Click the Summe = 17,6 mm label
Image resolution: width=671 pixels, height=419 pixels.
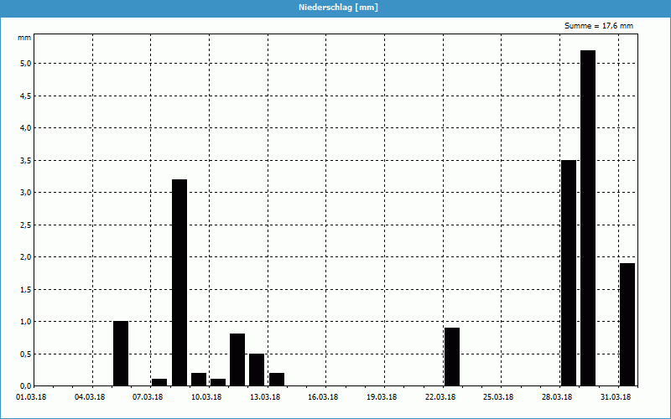tap(599, 26)
